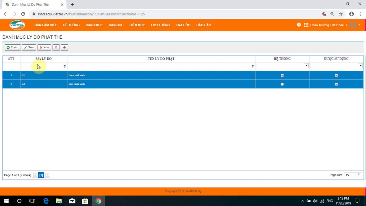Click the Sửa button
This screenshot has width=366, height=206.
click(x=29, y=47)
